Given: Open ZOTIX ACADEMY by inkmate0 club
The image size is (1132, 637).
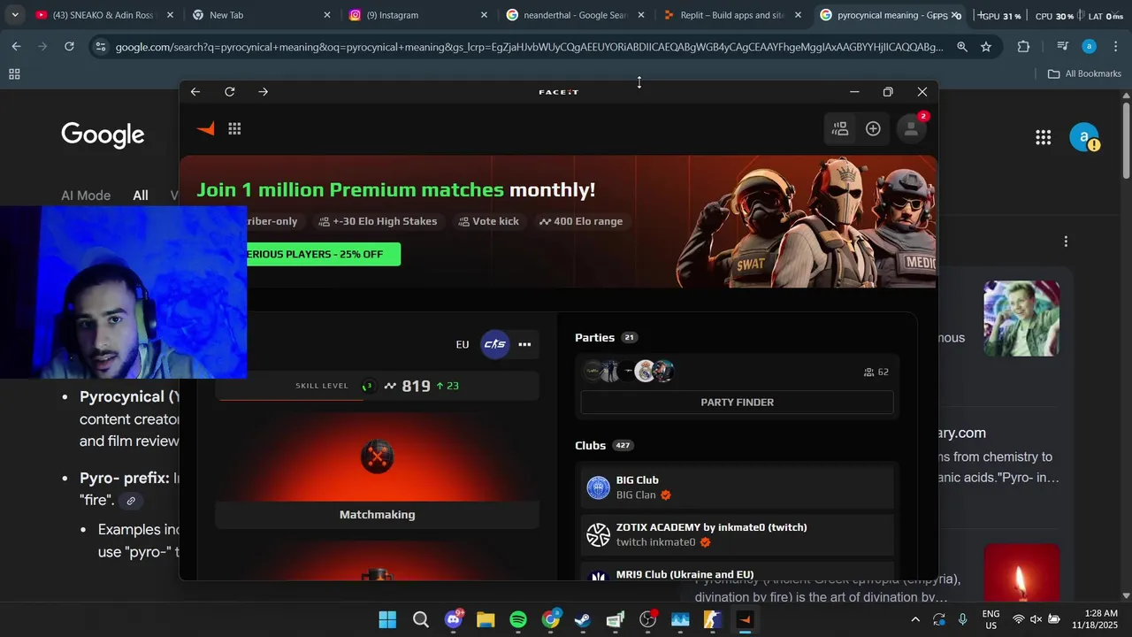Looking at the screenshot, I should click(737, 534).
